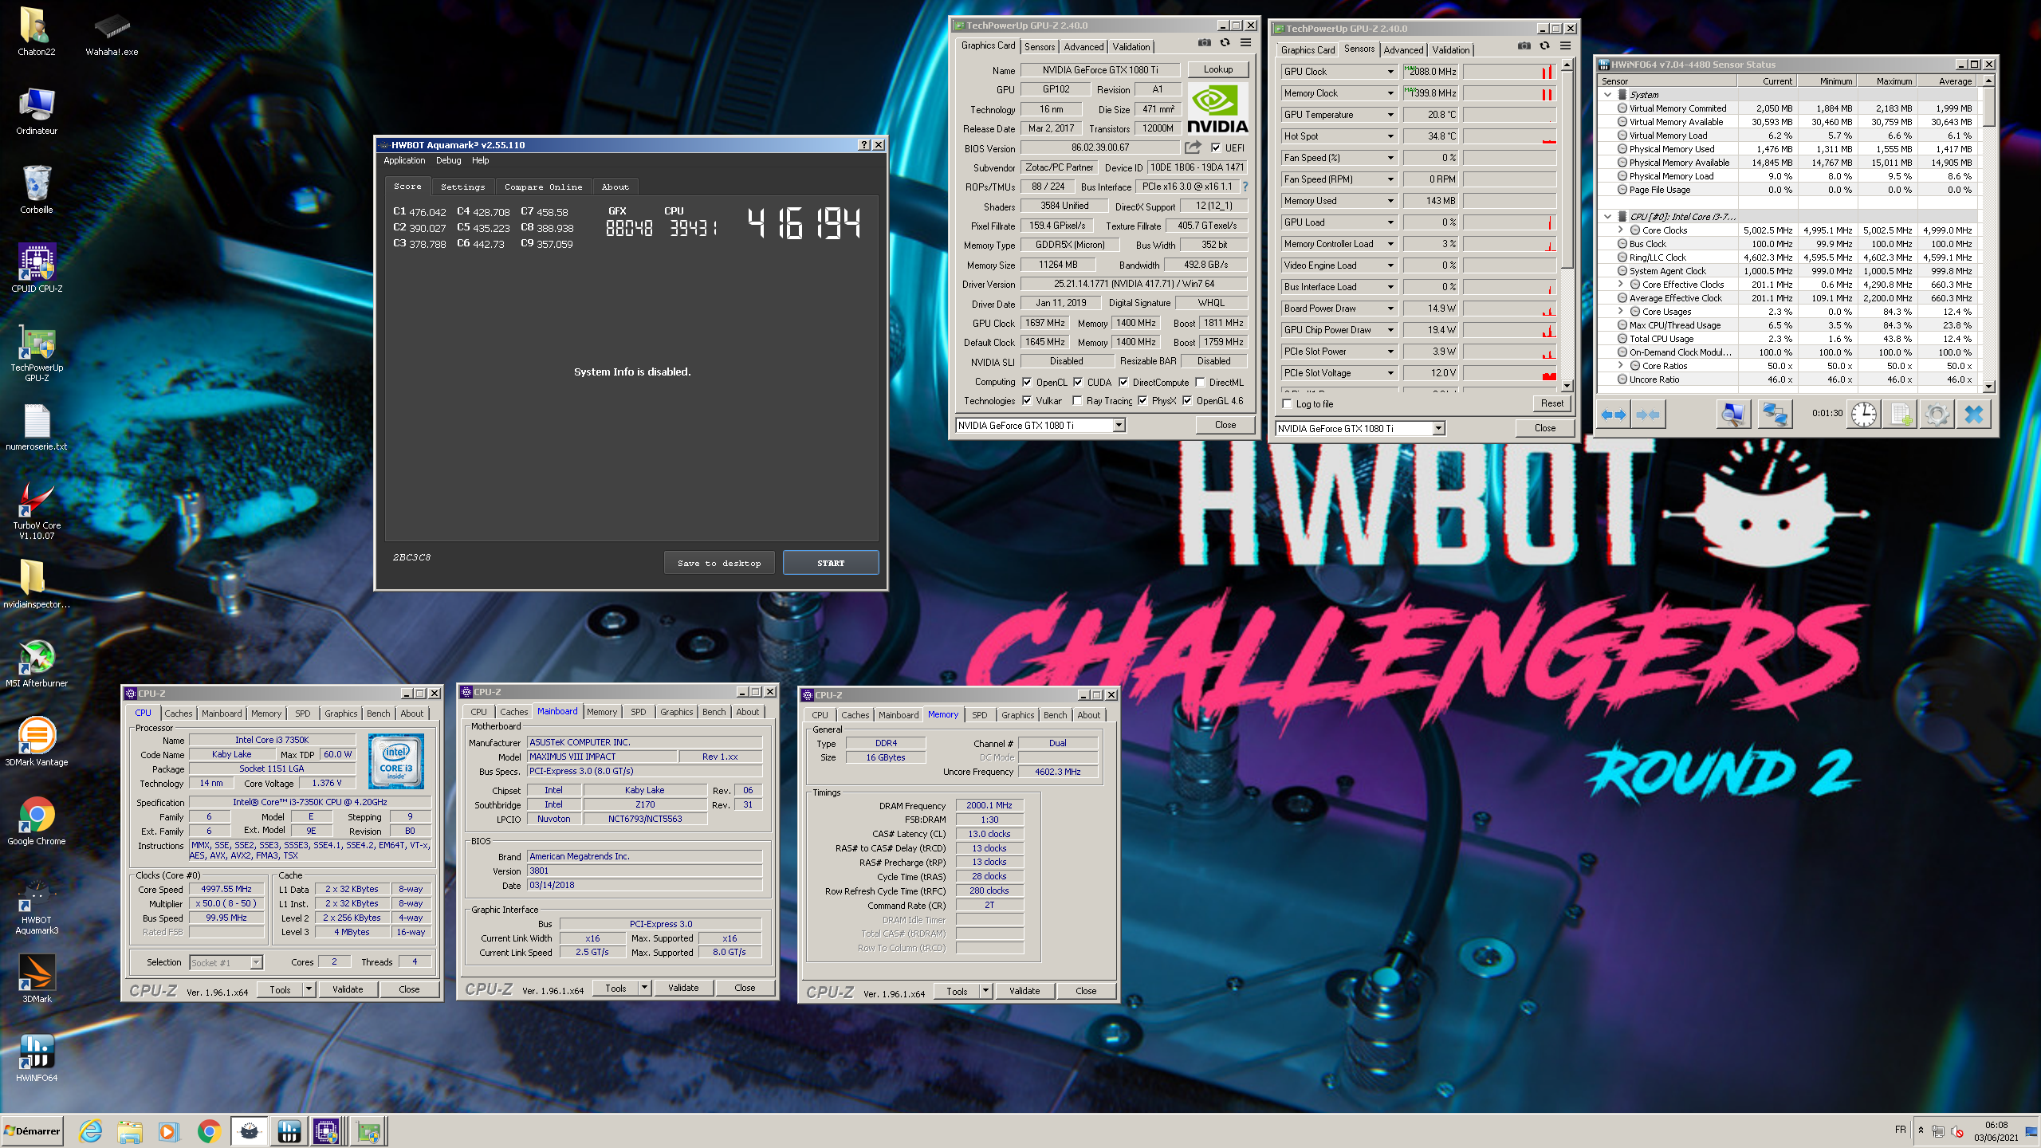
Task: Toggle the DirectML checkbox
Action: pos(1200,382)
